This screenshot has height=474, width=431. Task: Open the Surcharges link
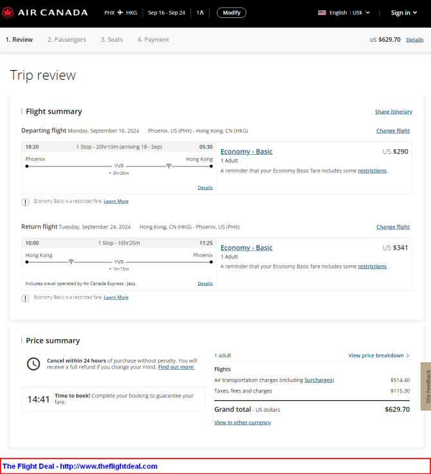point(318,380)
